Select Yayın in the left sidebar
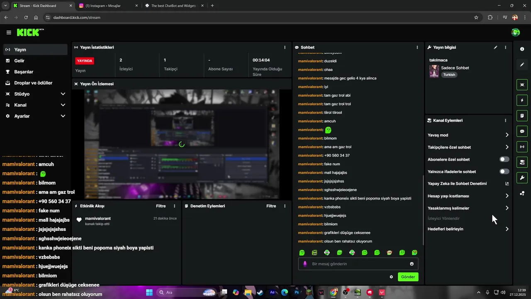 pos(35,49)
